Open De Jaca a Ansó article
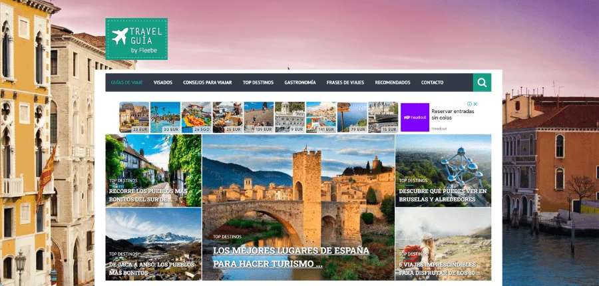The image size is (599, 286). [x=152, y=268]
